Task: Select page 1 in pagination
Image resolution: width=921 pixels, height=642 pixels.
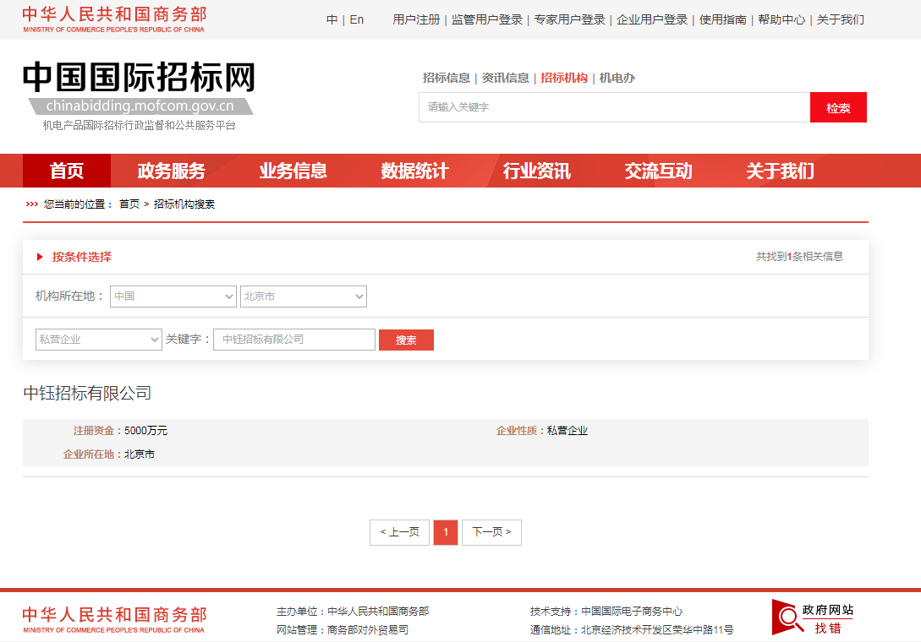Action: 446,532
